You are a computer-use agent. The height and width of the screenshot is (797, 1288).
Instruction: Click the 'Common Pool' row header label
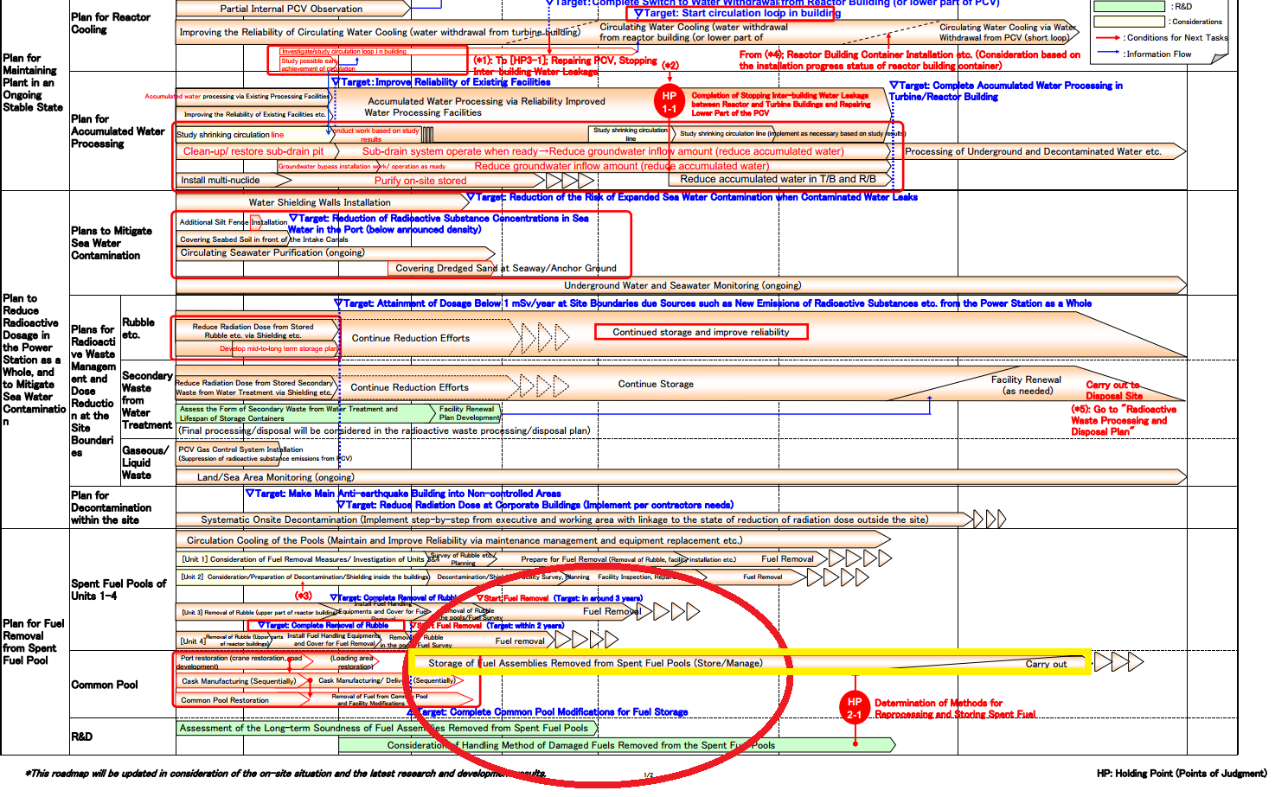[105, 685]
